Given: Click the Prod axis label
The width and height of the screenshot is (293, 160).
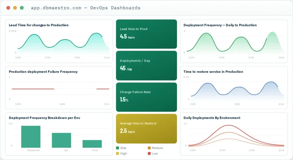Looking at the screenshot, I should 94,150.
